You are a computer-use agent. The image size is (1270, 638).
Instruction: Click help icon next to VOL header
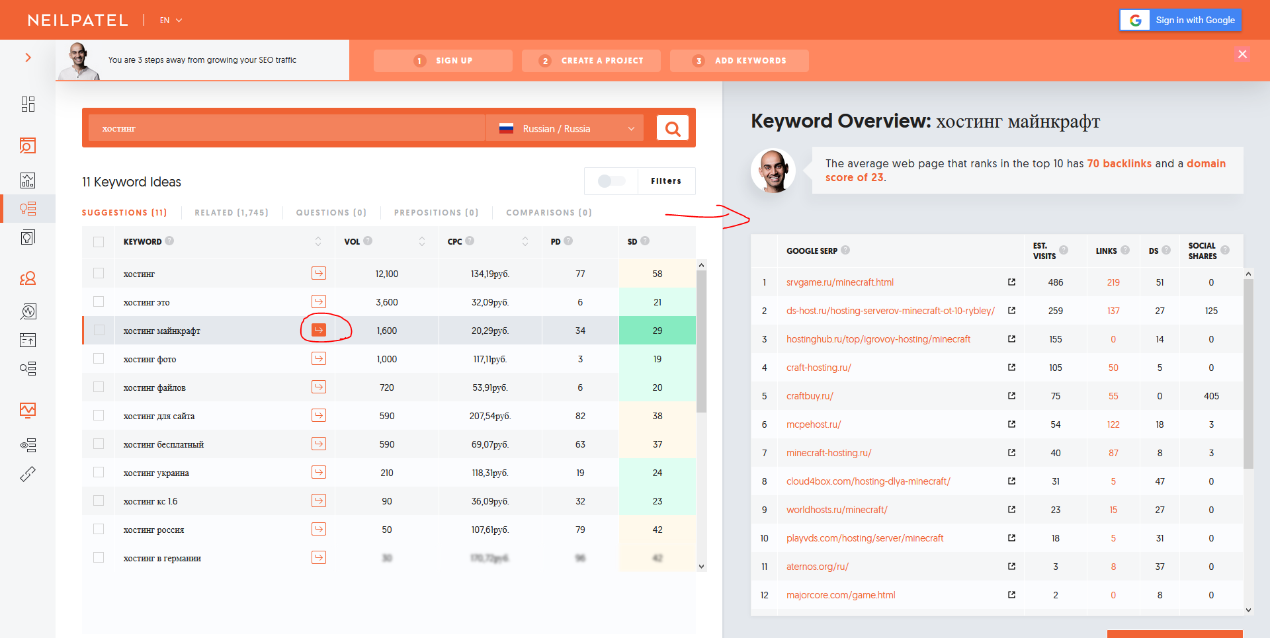(x=368, y=241)
